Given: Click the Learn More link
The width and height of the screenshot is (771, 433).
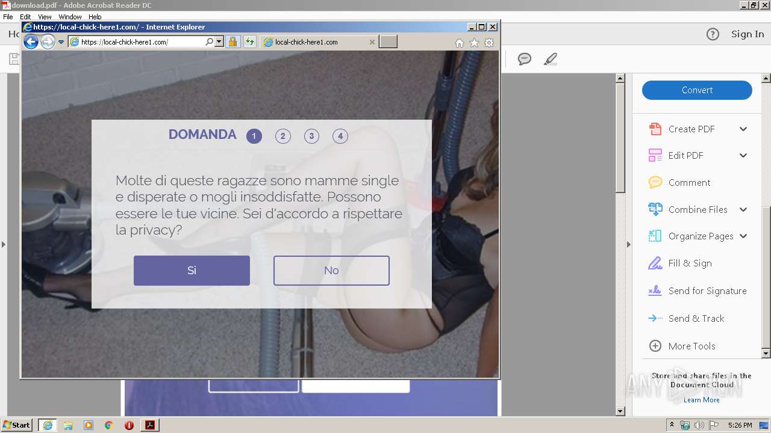Looking at the screenshot, I should pyautogui.click(x=701, y=400).
